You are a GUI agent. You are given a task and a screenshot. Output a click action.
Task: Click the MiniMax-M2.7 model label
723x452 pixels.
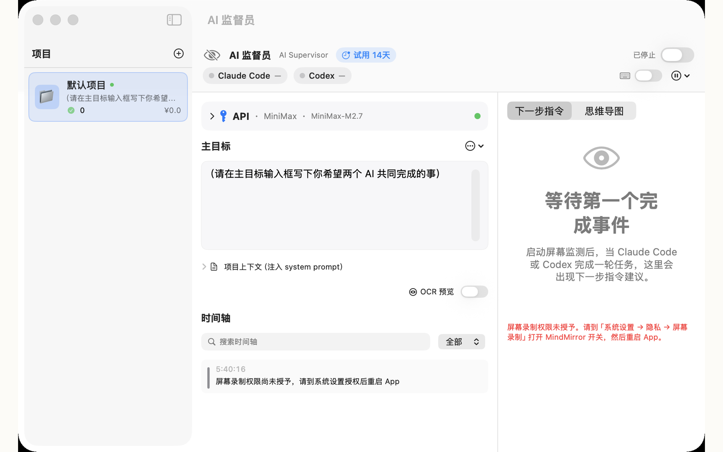(x=337, y=116)
